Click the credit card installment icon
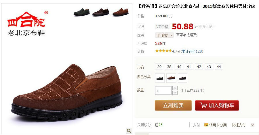The width and height of the screenshot is (259, 135). pyautogui.click(x=206, y=125)
